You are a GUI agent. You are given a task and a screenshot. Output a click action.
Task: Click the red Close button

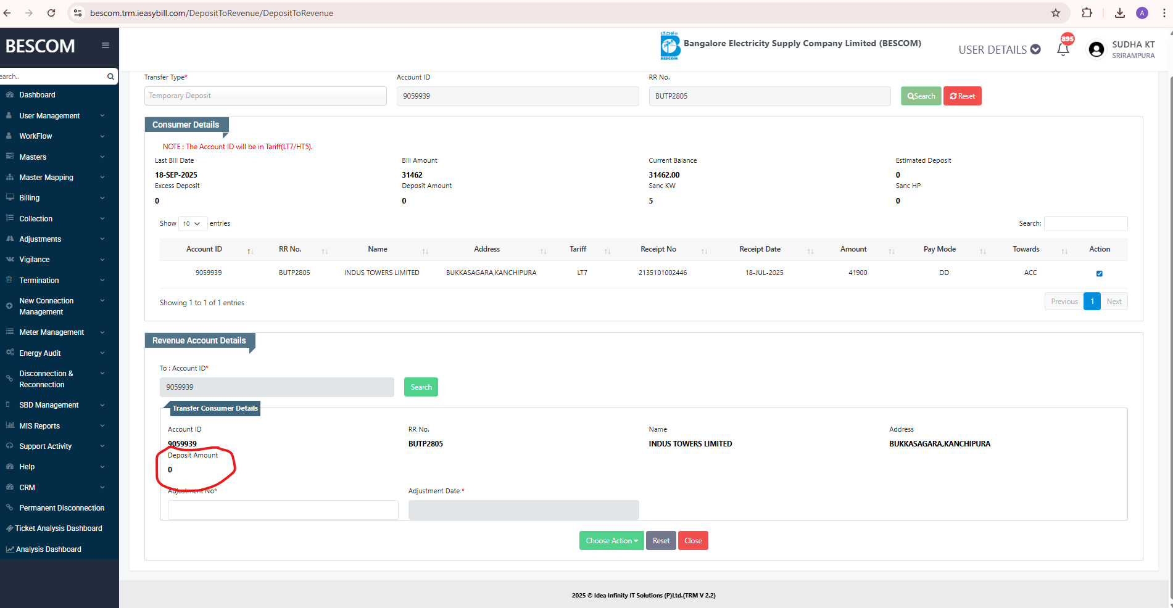693,541
